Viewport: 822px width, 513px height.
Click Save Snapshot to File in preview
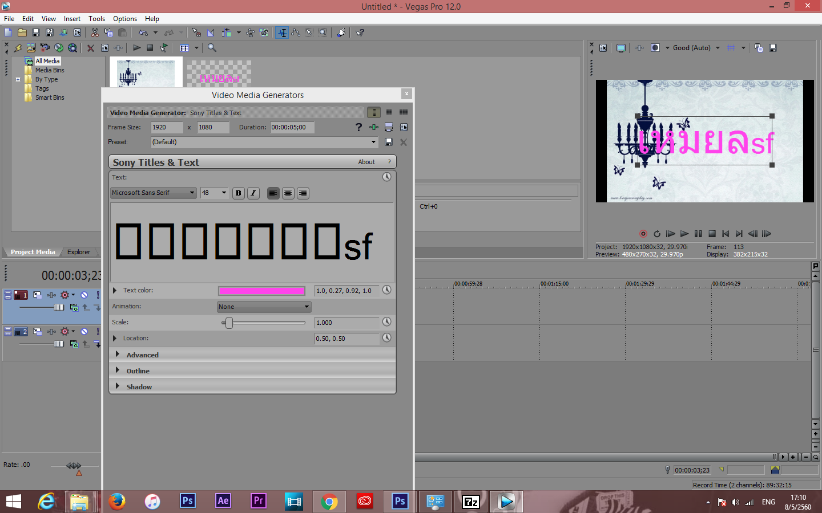(773, 48)
